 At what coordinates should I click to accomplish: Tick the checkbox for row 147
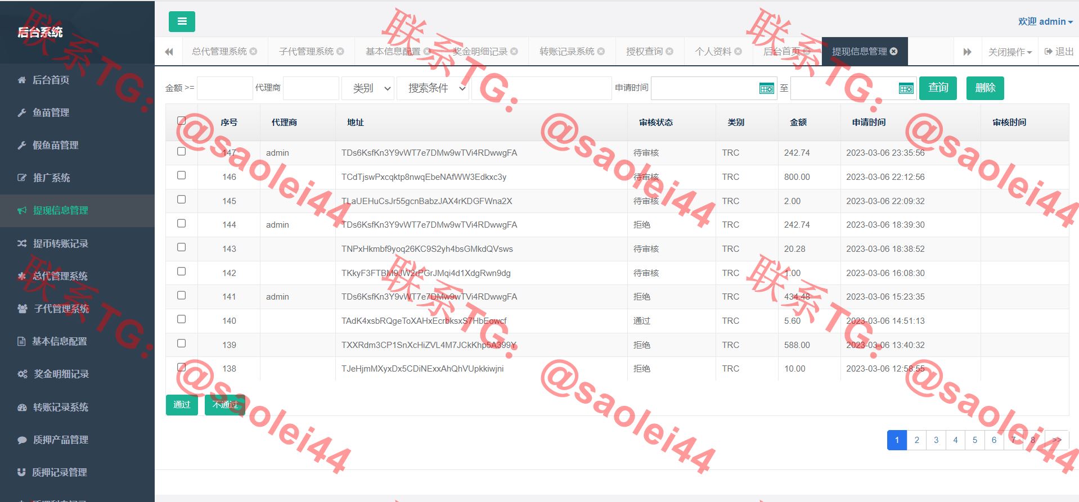(x=181, y=151)
